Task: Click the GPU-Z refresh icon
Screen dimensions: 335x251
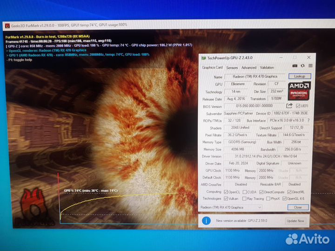Action: (302, 66)
